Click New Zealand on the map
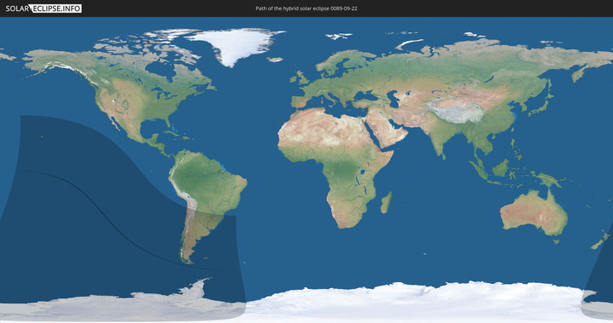Screen dimensions: 613x323 tap(601, 240)
